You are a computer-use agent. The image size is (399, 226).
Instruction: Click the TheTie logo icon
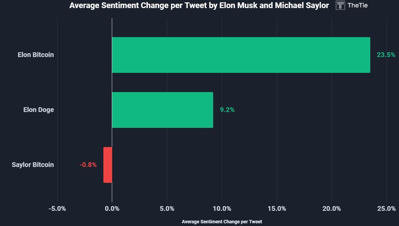pos(340,5)
